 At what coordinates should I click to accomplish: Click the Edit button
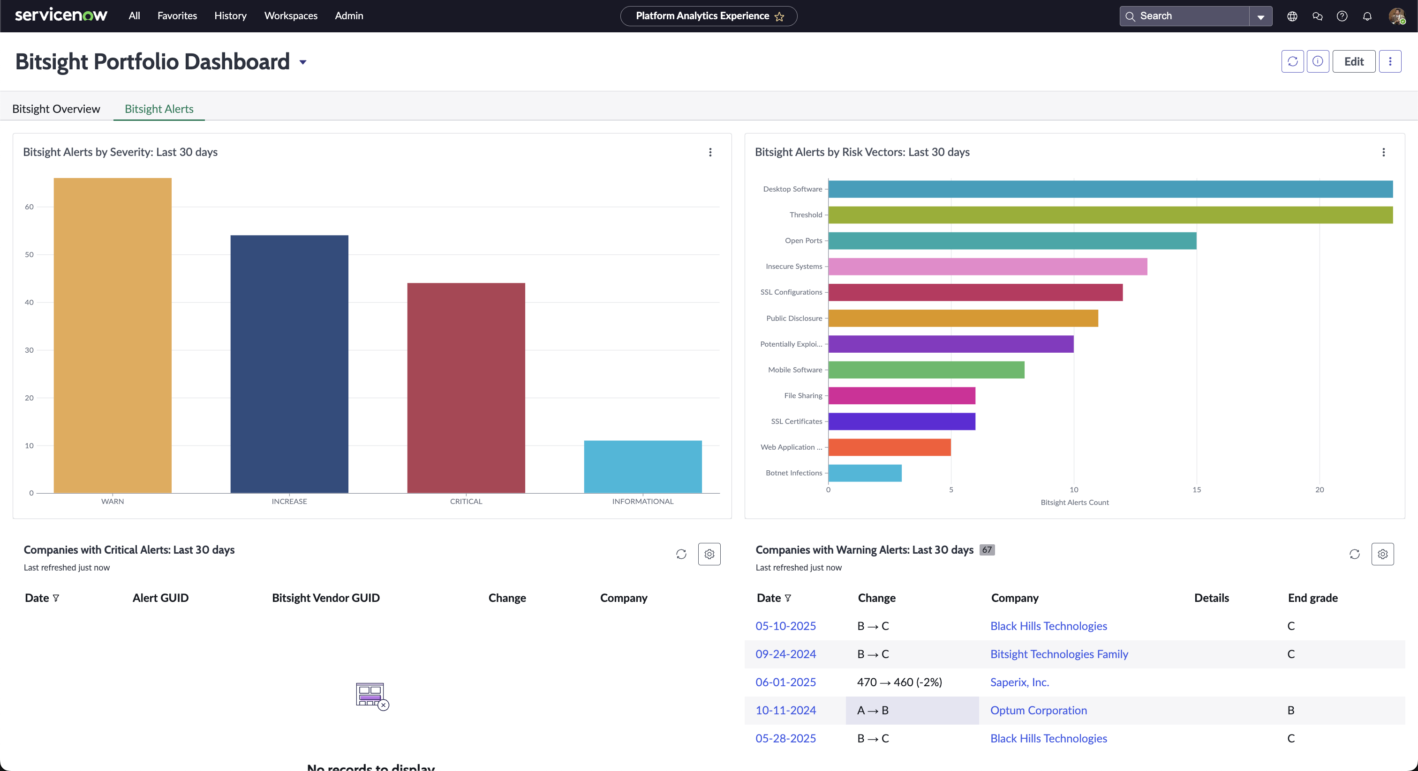(1354, 61)
